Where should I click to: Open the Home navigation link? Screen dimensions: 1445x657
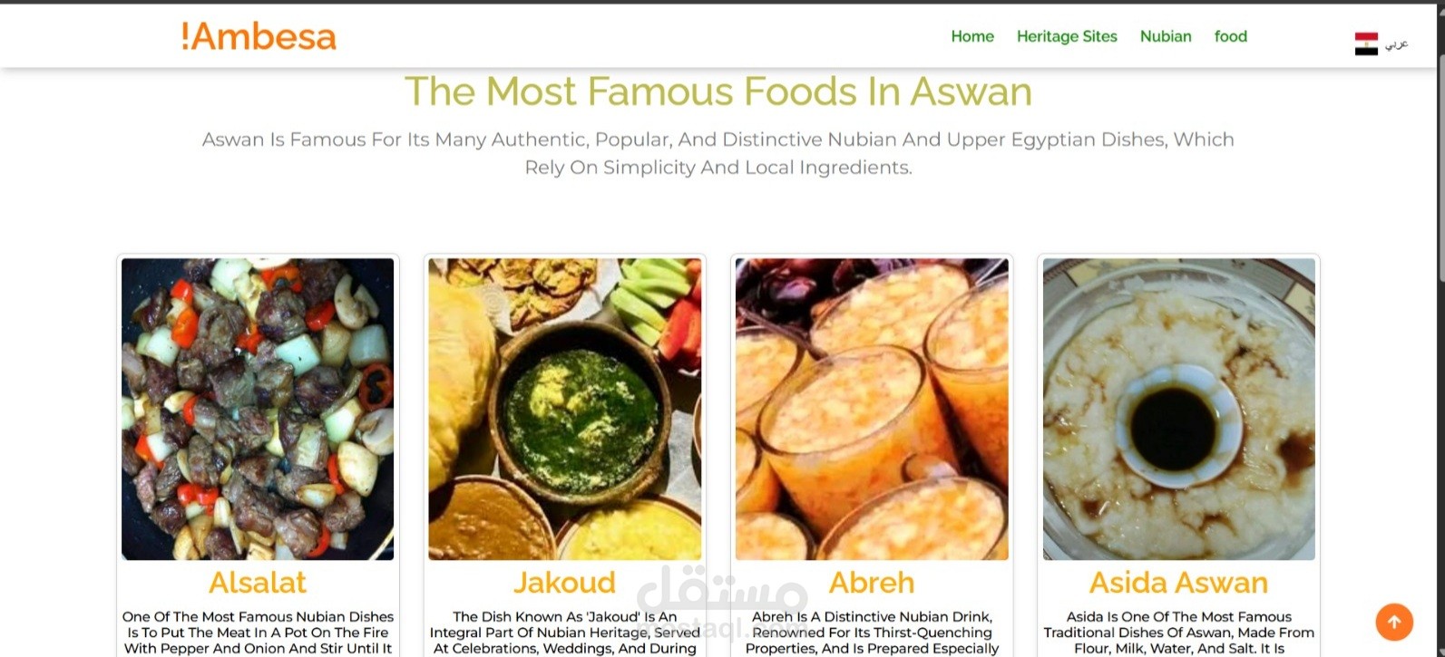972,36
